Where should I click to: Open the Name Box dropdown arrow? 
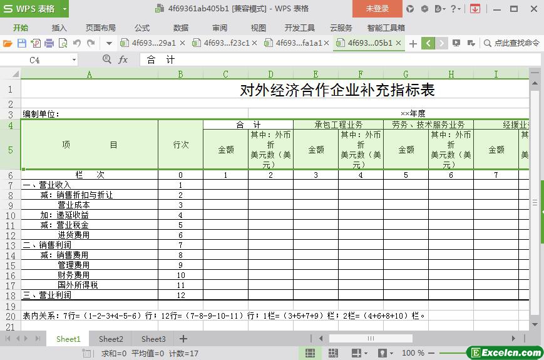[74, 60]
